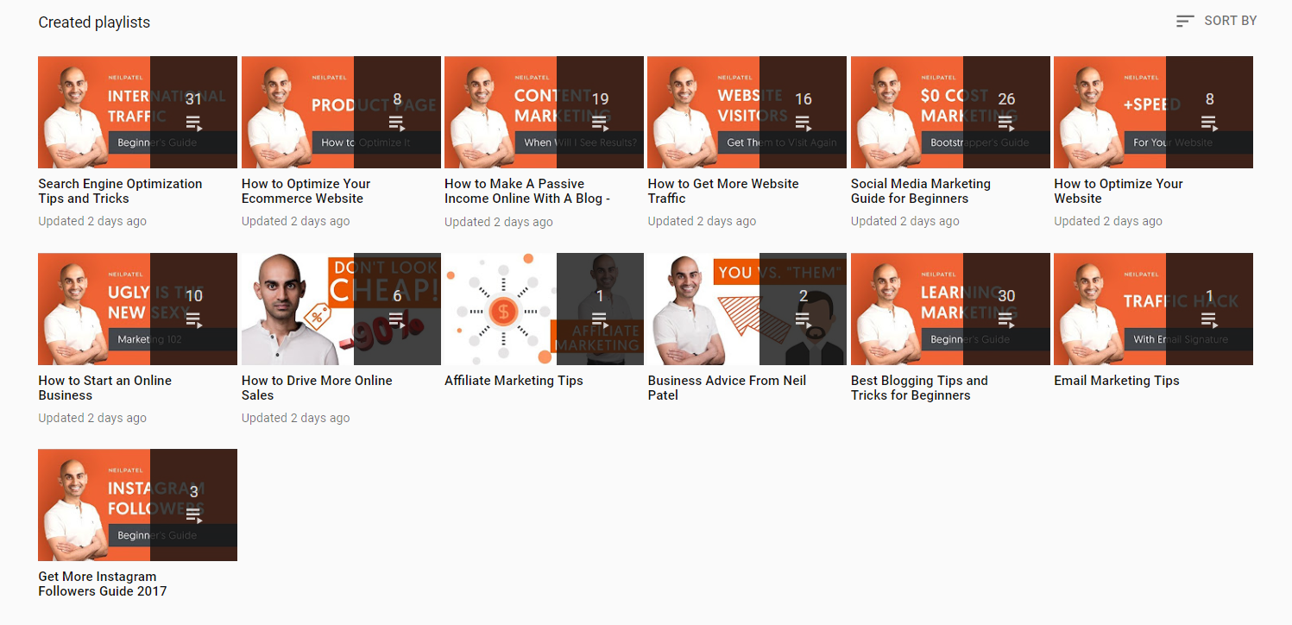Viewport: 1292px width, 625px height.
Task: Click playlist icon on Instagram Followers thumbnail
Action: tap(193, 515)
